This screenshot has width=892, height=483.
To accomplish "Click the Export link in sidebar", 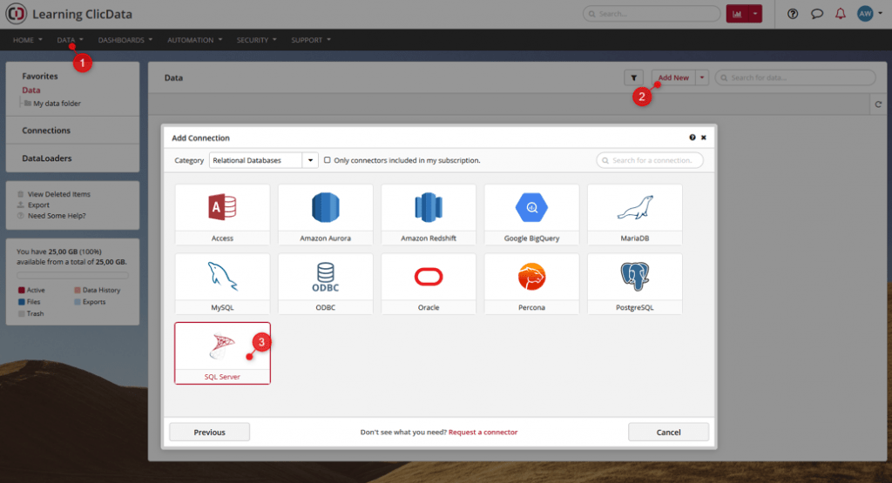I will 38,205.
